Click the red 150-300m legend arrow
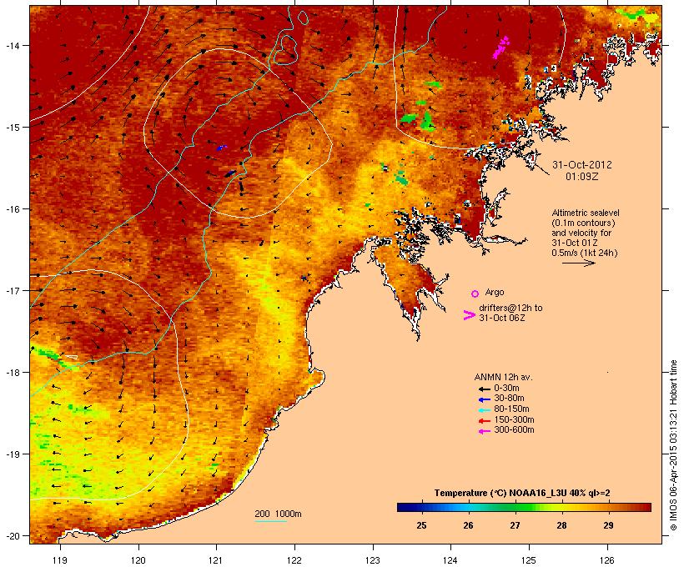 pos(484,421)
